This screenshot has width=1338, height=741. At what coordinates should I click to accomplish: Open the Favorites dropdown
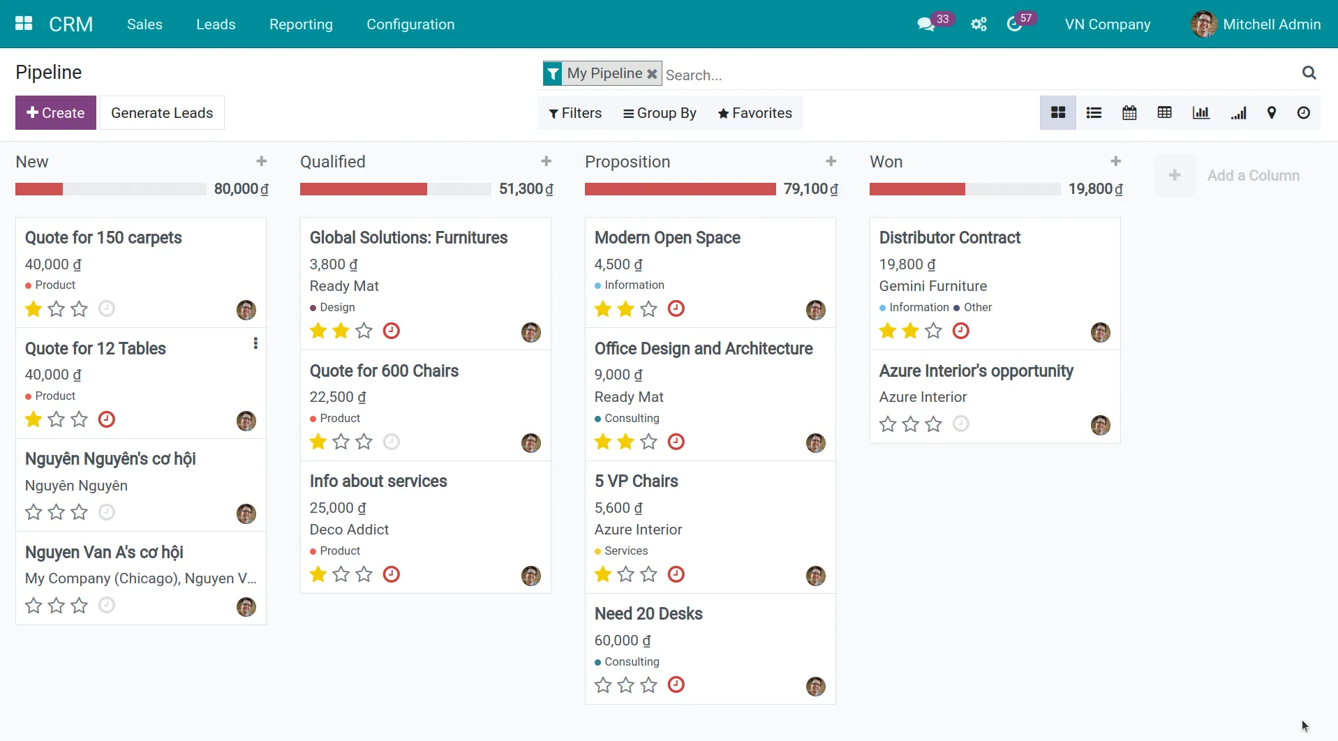pos(755,112)
